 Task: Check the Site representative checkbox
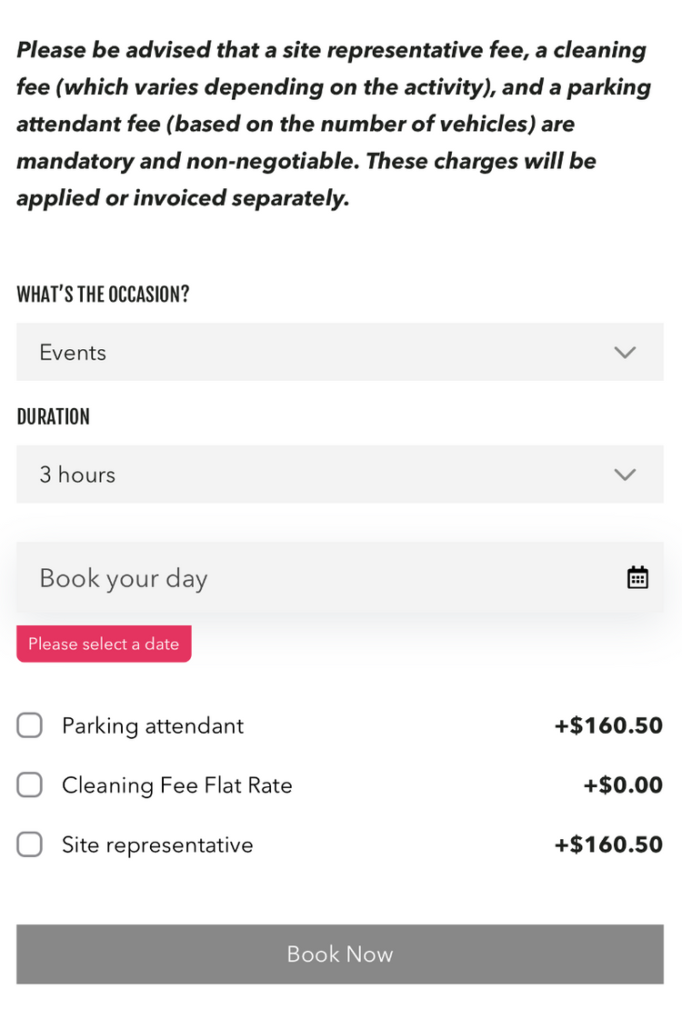(30, 844)
